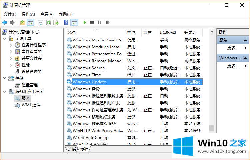Viewport: 250px width, 160px height.
Task: Open the Help question-mark icon
Action: [66, 22]
